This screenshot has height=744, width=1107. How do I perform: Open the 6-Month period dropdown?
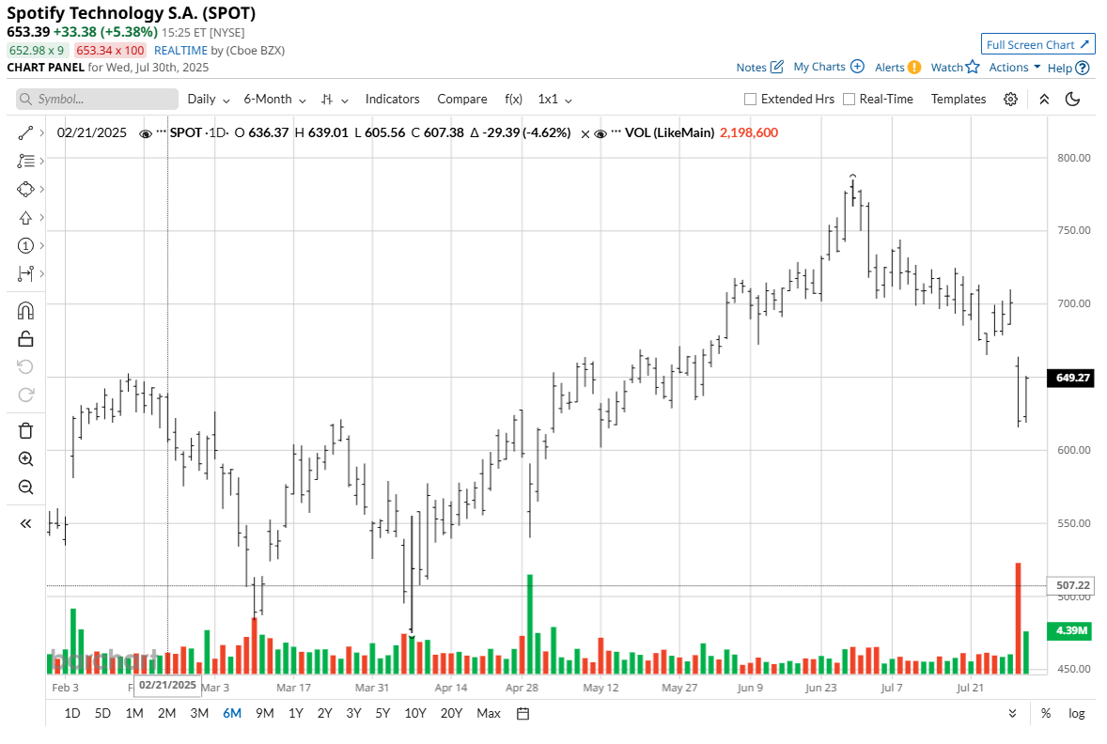pyautogui.click(x=274, y=100)
